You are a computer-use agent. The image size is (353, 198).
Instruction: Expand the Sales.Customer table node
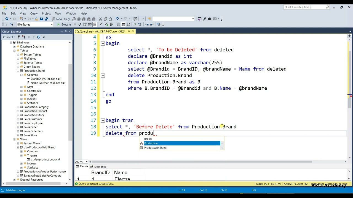(x=18, y=119)
